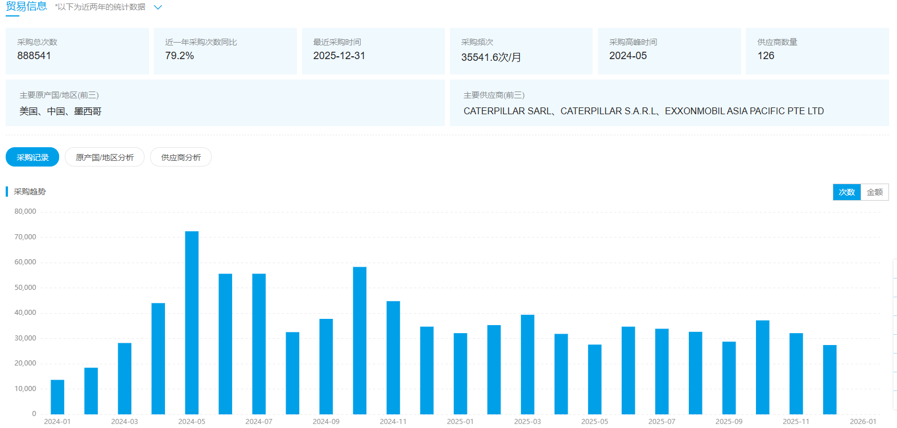Select the 最近采购时间 2025-12-31 card

(373, 51)
